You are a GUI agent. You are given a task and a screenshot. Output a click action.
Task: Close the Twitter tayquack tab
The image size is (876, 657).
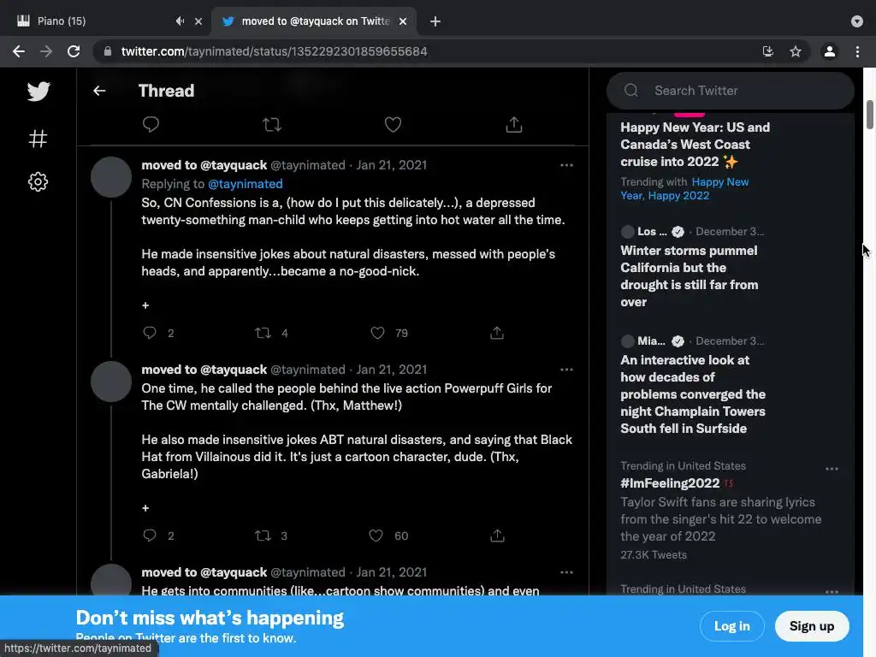tap(403, 21)
